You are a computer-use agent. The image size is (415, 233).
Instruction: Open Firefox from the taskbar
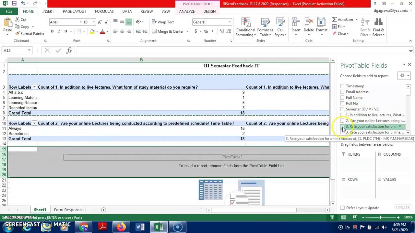(121, 227)
